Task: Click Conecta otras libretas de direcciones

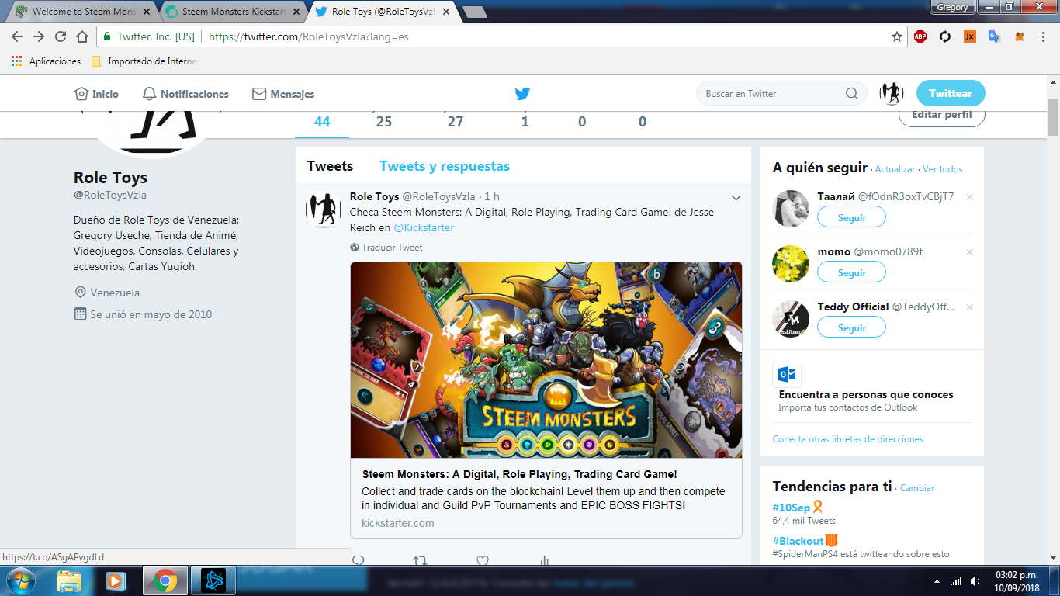Action: click(848, 439)
